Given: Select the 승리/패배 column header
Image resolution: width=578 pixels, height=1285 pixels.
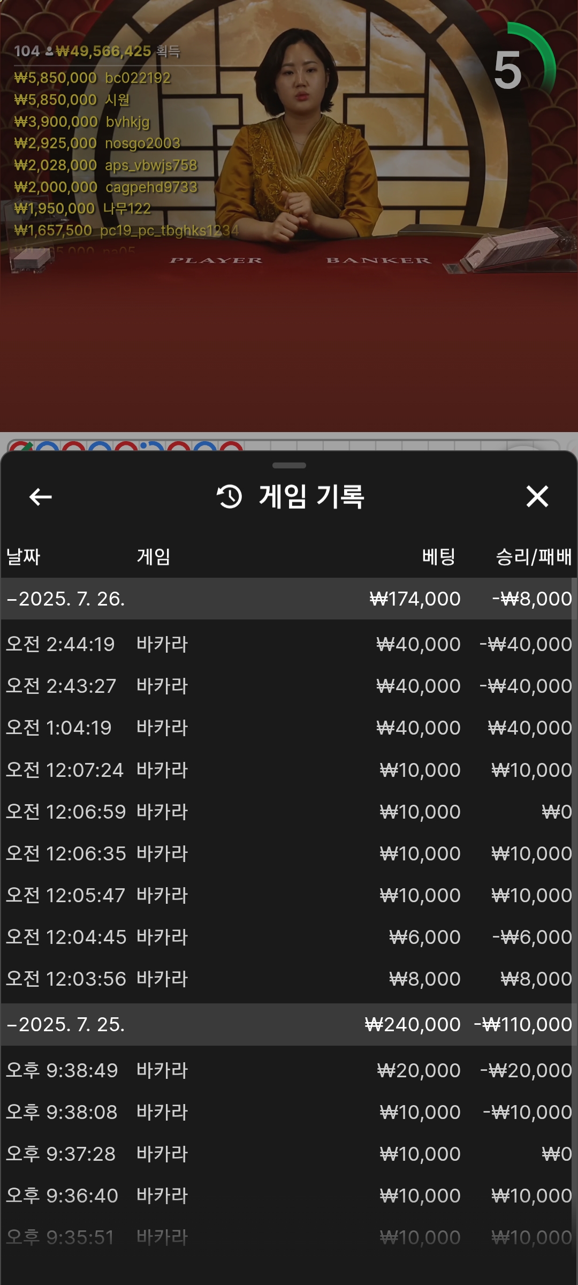Looking at the screenshot, I should click(534, 557).
